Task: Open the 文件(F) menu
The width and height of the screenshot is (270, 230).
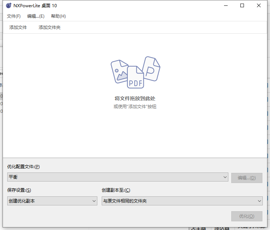Action: pyautogui.click(x=14, y=16)
